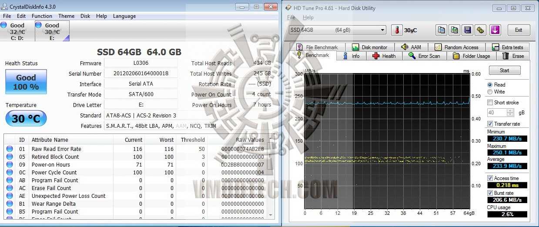The width and height of the screenshot is (539, 227).
Task: Click status orb for Wear Range Delta row
Action: tap(10, 204)
